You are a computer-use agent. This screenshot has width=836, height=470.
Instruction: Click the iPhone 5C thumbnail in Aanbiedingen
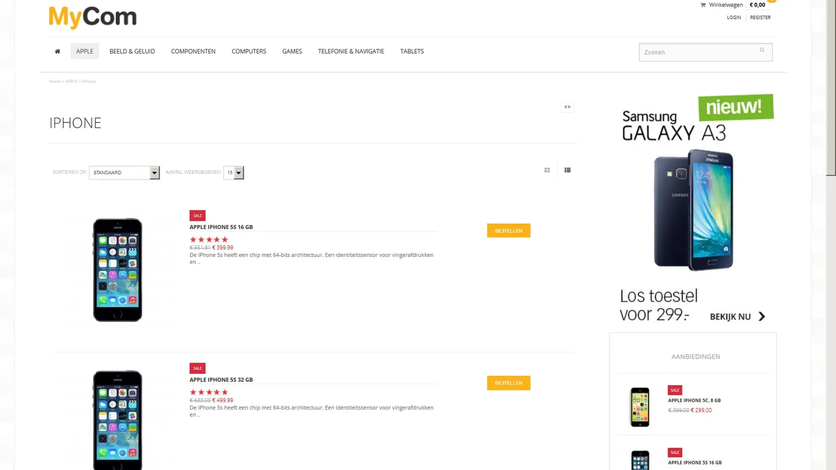(x=640, y=407)
